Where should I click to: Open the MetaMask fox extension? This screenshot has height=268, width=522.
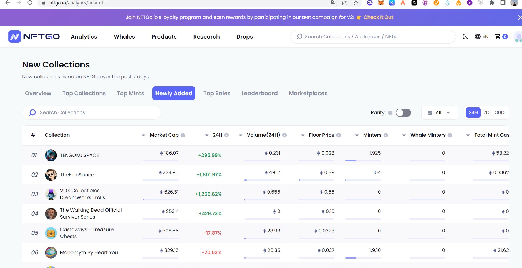(x=381, y=3)
